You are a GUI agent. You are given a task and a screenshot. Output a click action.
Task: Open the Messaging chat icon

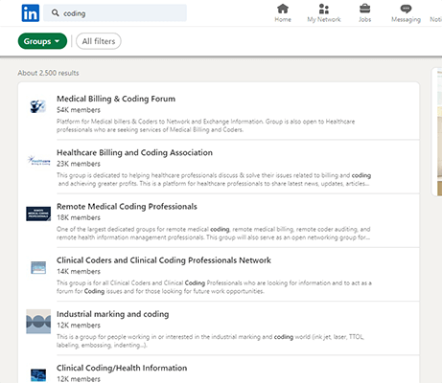coord(406,13)
